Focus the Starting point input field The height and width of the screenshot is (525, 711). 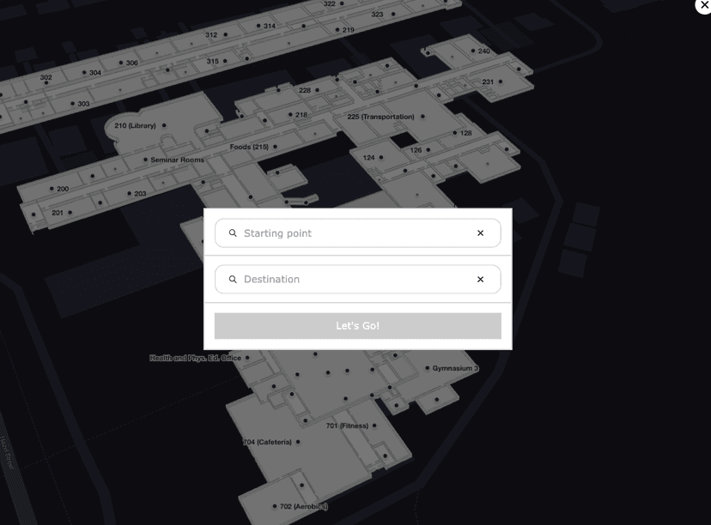tap(358, 232)
